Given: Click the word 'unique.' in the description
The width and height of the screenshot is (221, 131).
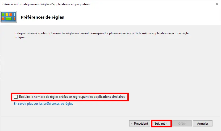Looking at the screenshot, I should tap(20, 37).
